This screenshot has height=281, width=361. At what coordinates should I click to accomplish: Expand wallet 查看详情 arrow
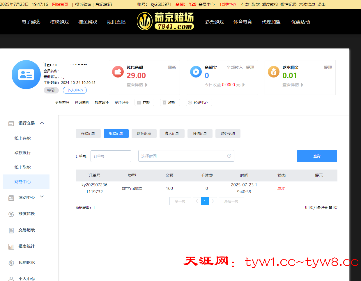click(146, 85)
